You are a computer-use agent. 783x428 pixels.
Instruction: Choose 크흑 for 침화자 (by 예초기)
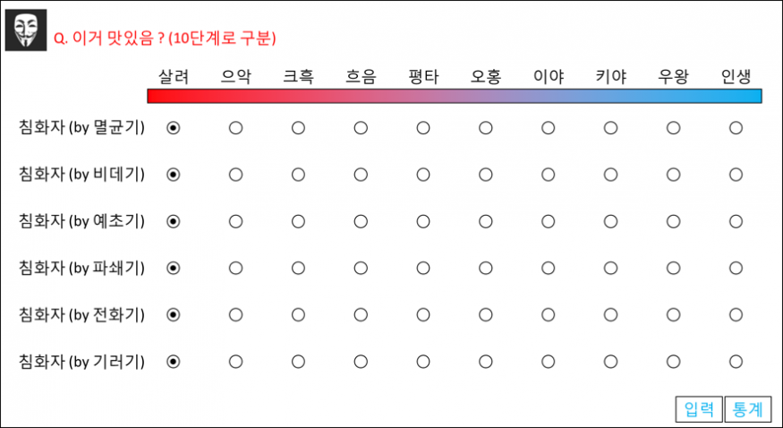click(298, 221)
